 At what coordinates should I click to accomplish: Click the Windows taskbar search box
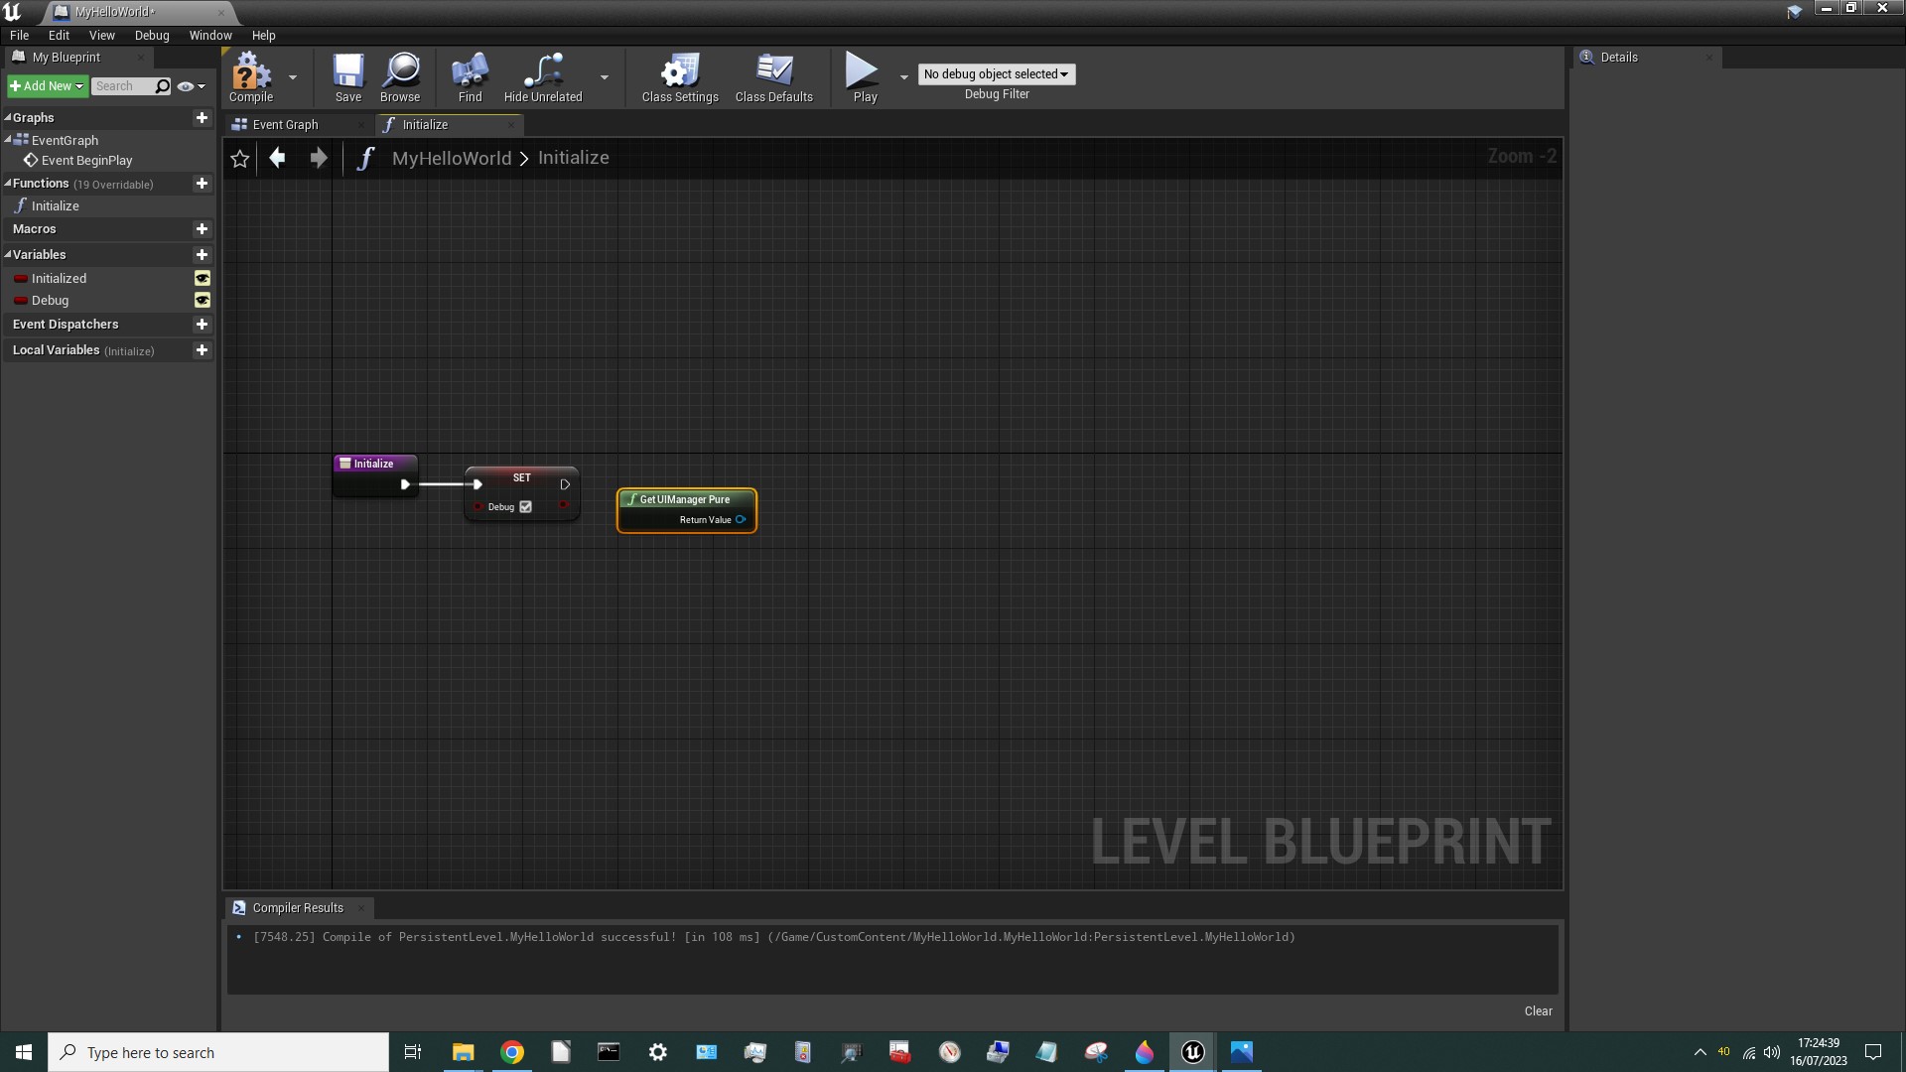tap(218, 1052)
